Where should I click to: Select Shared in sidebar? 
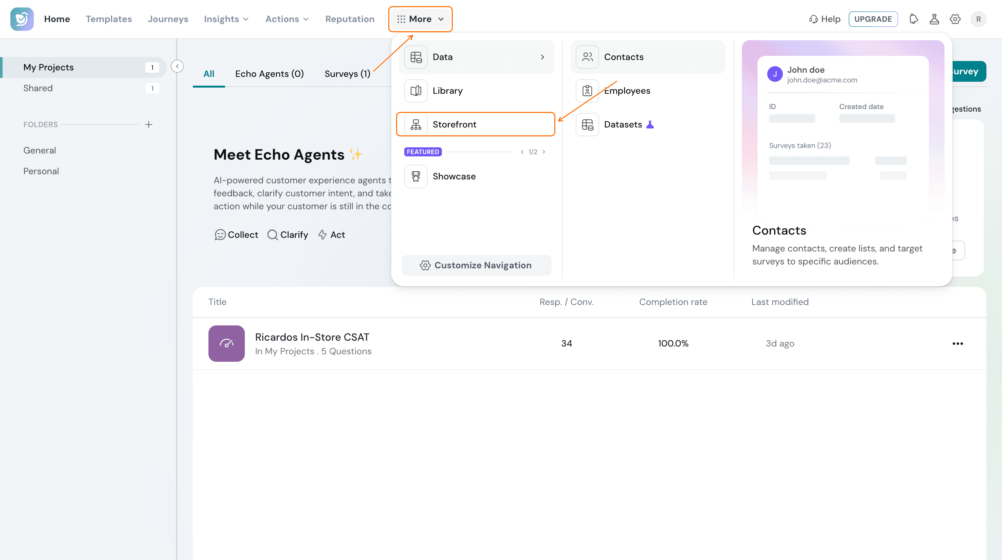pos(83,88)
